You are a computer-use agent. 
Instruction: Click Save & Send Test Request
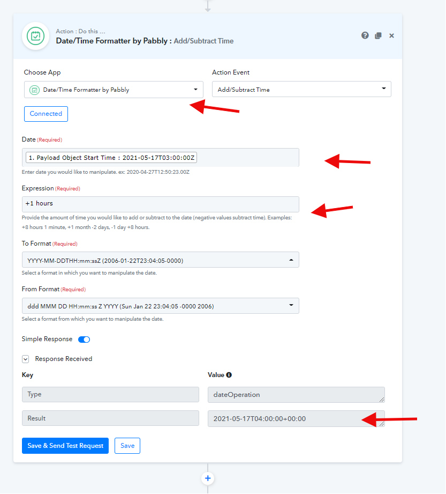pyautogui.click(x=65, y=446)
